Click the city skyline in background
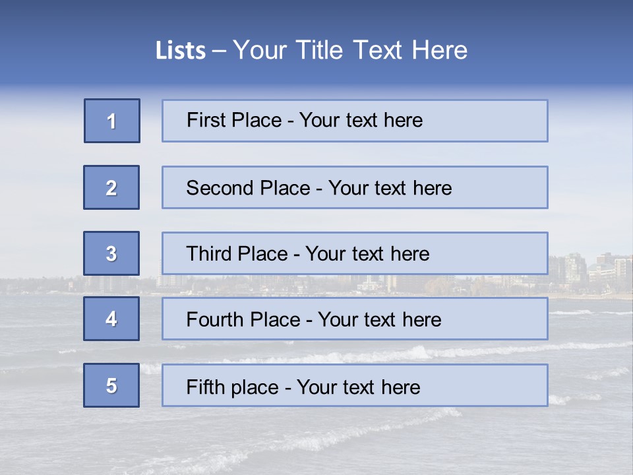The height and width of the screenshot is (475, 633). click(x=590, y=270)
